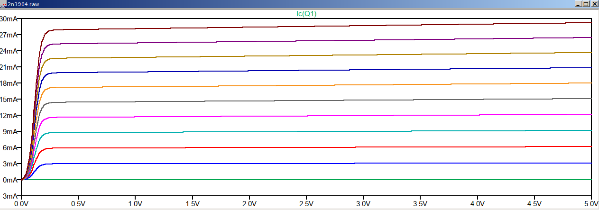Click the 4.5V x-axis label
The height and width of the screenshot is (210, 599).
[x=534, y=204]
